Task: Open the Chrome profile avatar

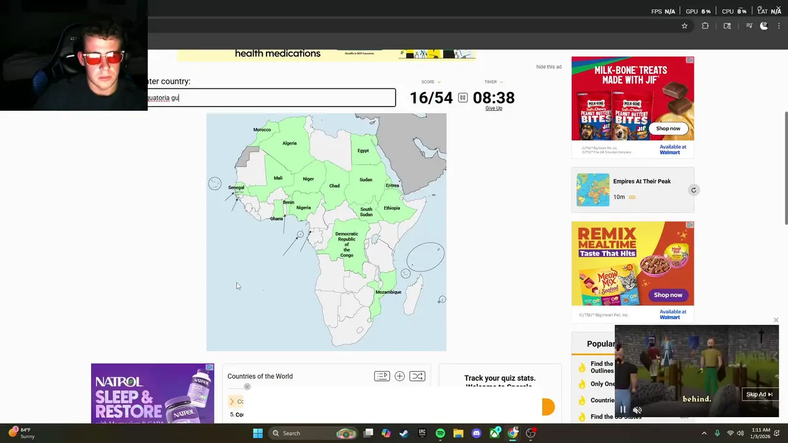Action: point(764,26)
